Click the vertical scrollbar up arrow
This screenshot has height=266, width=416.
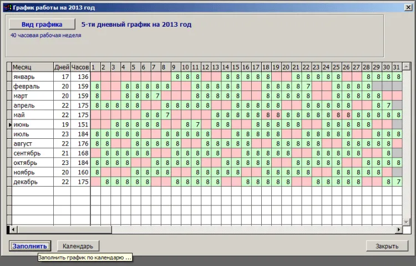(x=406, y=66)
